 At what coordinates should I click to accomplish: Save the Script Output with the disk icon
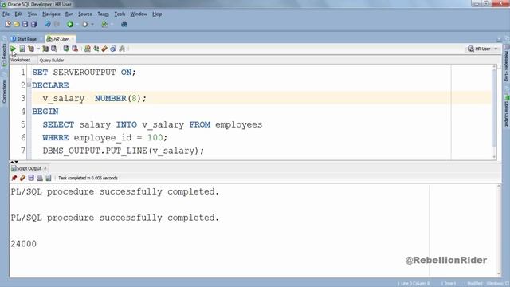pos(31,178)
